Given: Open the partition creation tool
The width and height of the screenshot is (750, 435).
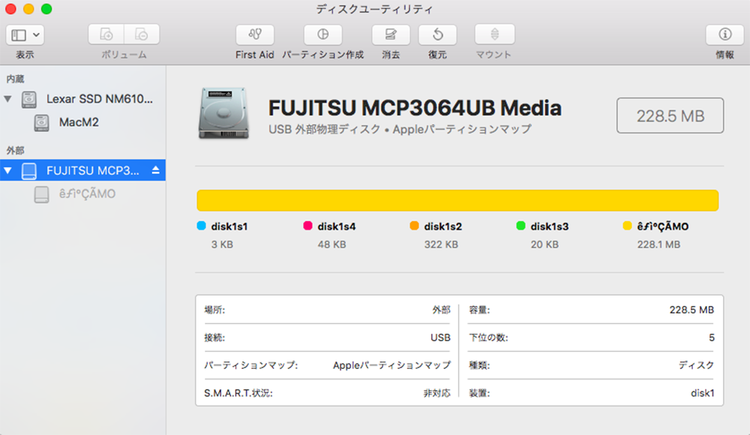Looking at the screenshot, I should pyautogui.click(x=322, y=34).
